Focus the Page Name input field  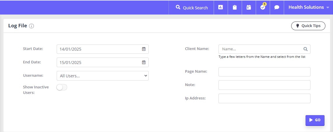[x=264, y=72]
